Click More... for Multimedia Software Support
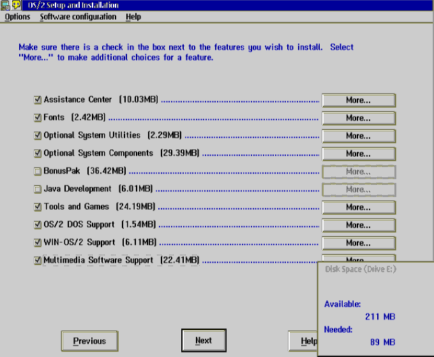 [x=359, y=258]
